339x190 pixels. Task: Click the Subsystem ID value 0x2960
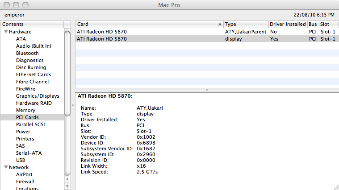point(146,154)
